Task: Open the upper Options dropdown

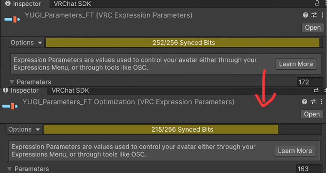Action: [x=26, y=43]
